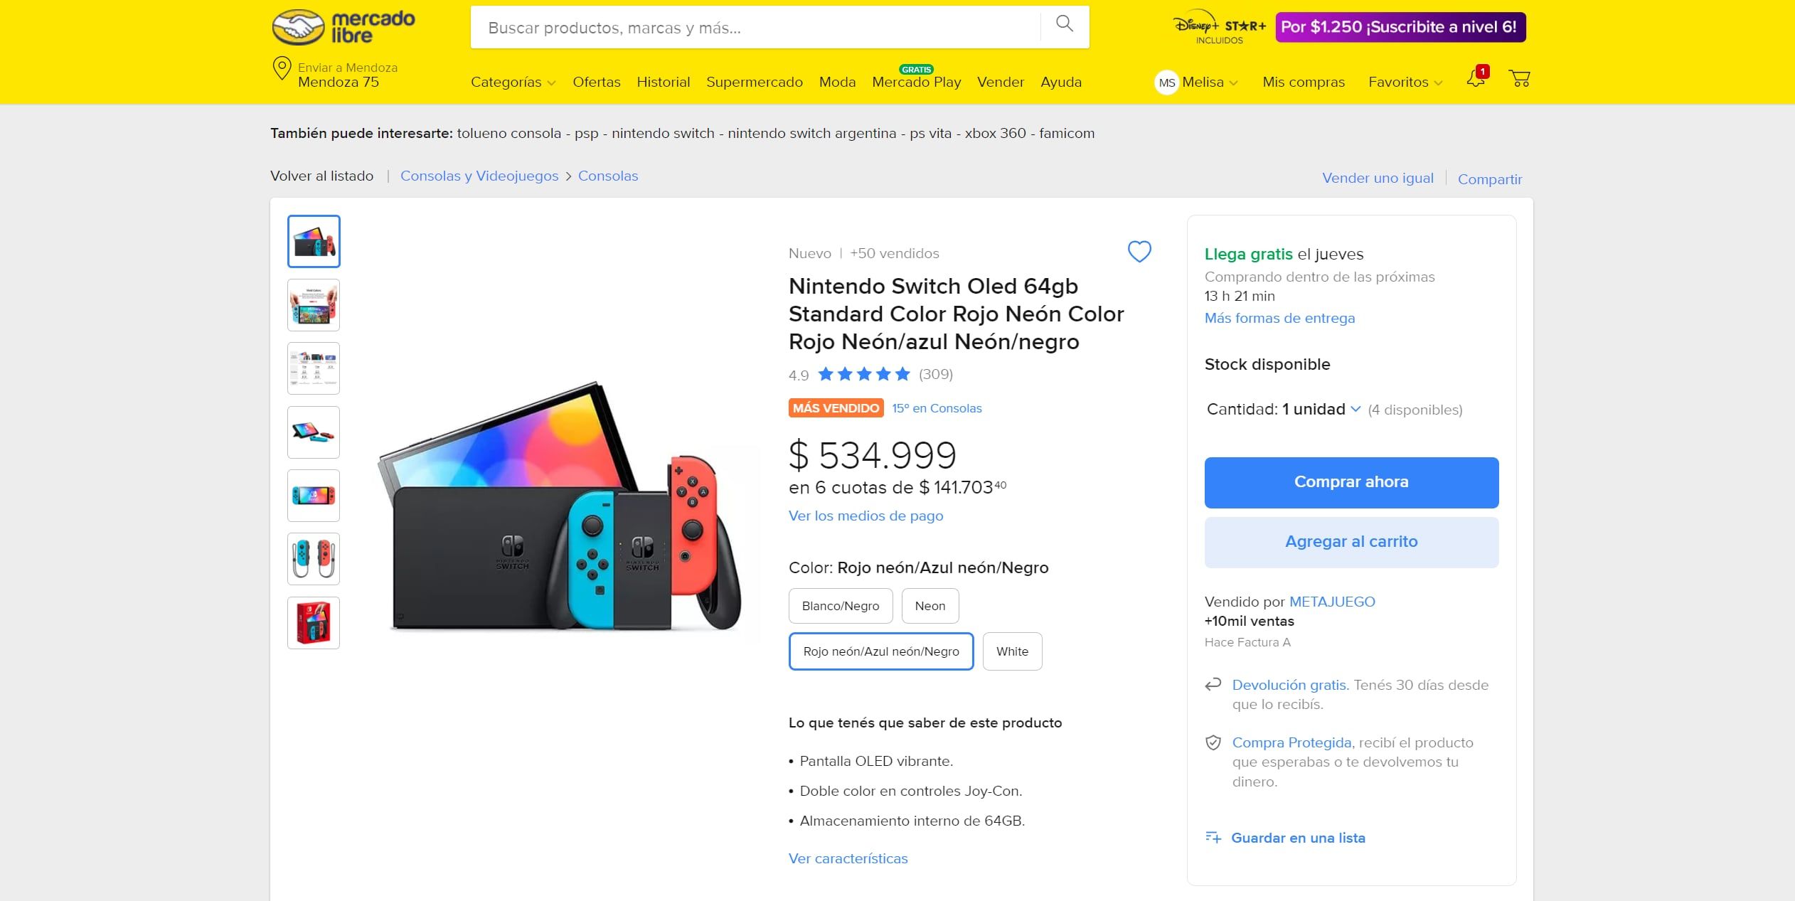Image resolution: width=1795 pixels, height=901 pixels.
Task: Click the Comprar ahora button
Action: click(x=1351, y=481)
